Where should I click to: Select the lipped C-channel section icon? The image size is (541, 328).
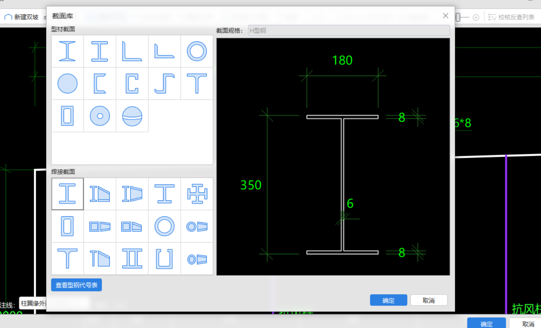coord(132,83)
